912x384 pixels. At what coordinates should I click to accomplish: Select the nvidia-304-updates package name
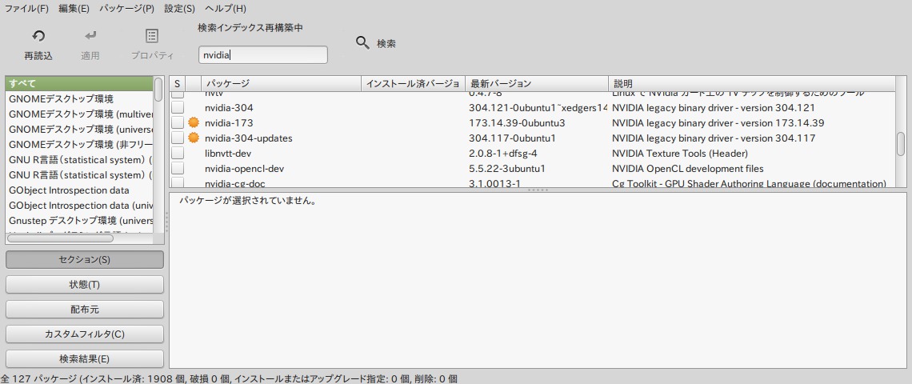tap(248, 138)
